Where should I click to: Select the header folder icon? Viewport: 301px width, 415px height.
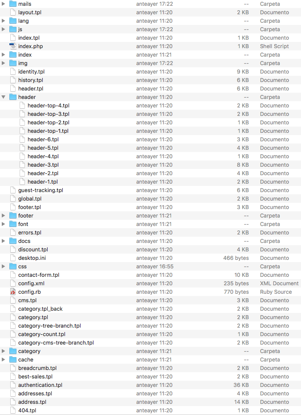click(12, 97)
